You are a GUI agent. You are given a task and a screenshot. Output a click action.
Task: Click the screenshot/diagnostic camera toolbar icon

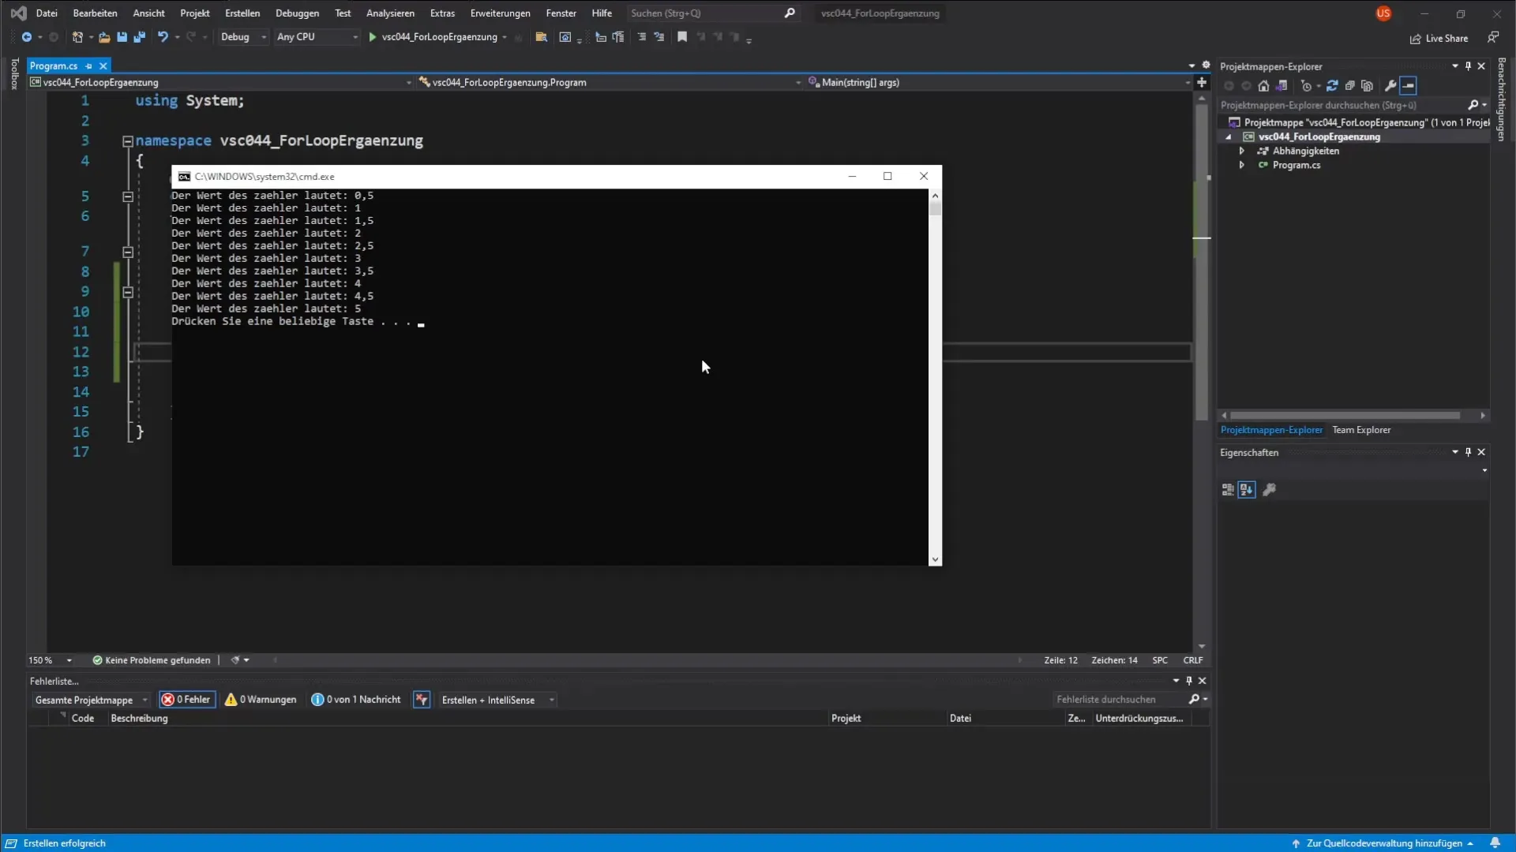(x=565, y=37)
